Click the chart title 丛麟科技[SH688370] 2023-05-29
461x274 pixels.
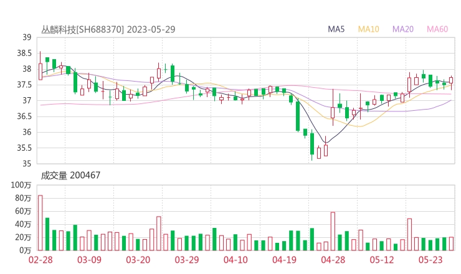point(108,30)
